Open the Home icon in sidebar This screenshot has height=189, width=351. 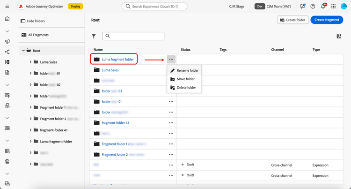click(7, 19)
